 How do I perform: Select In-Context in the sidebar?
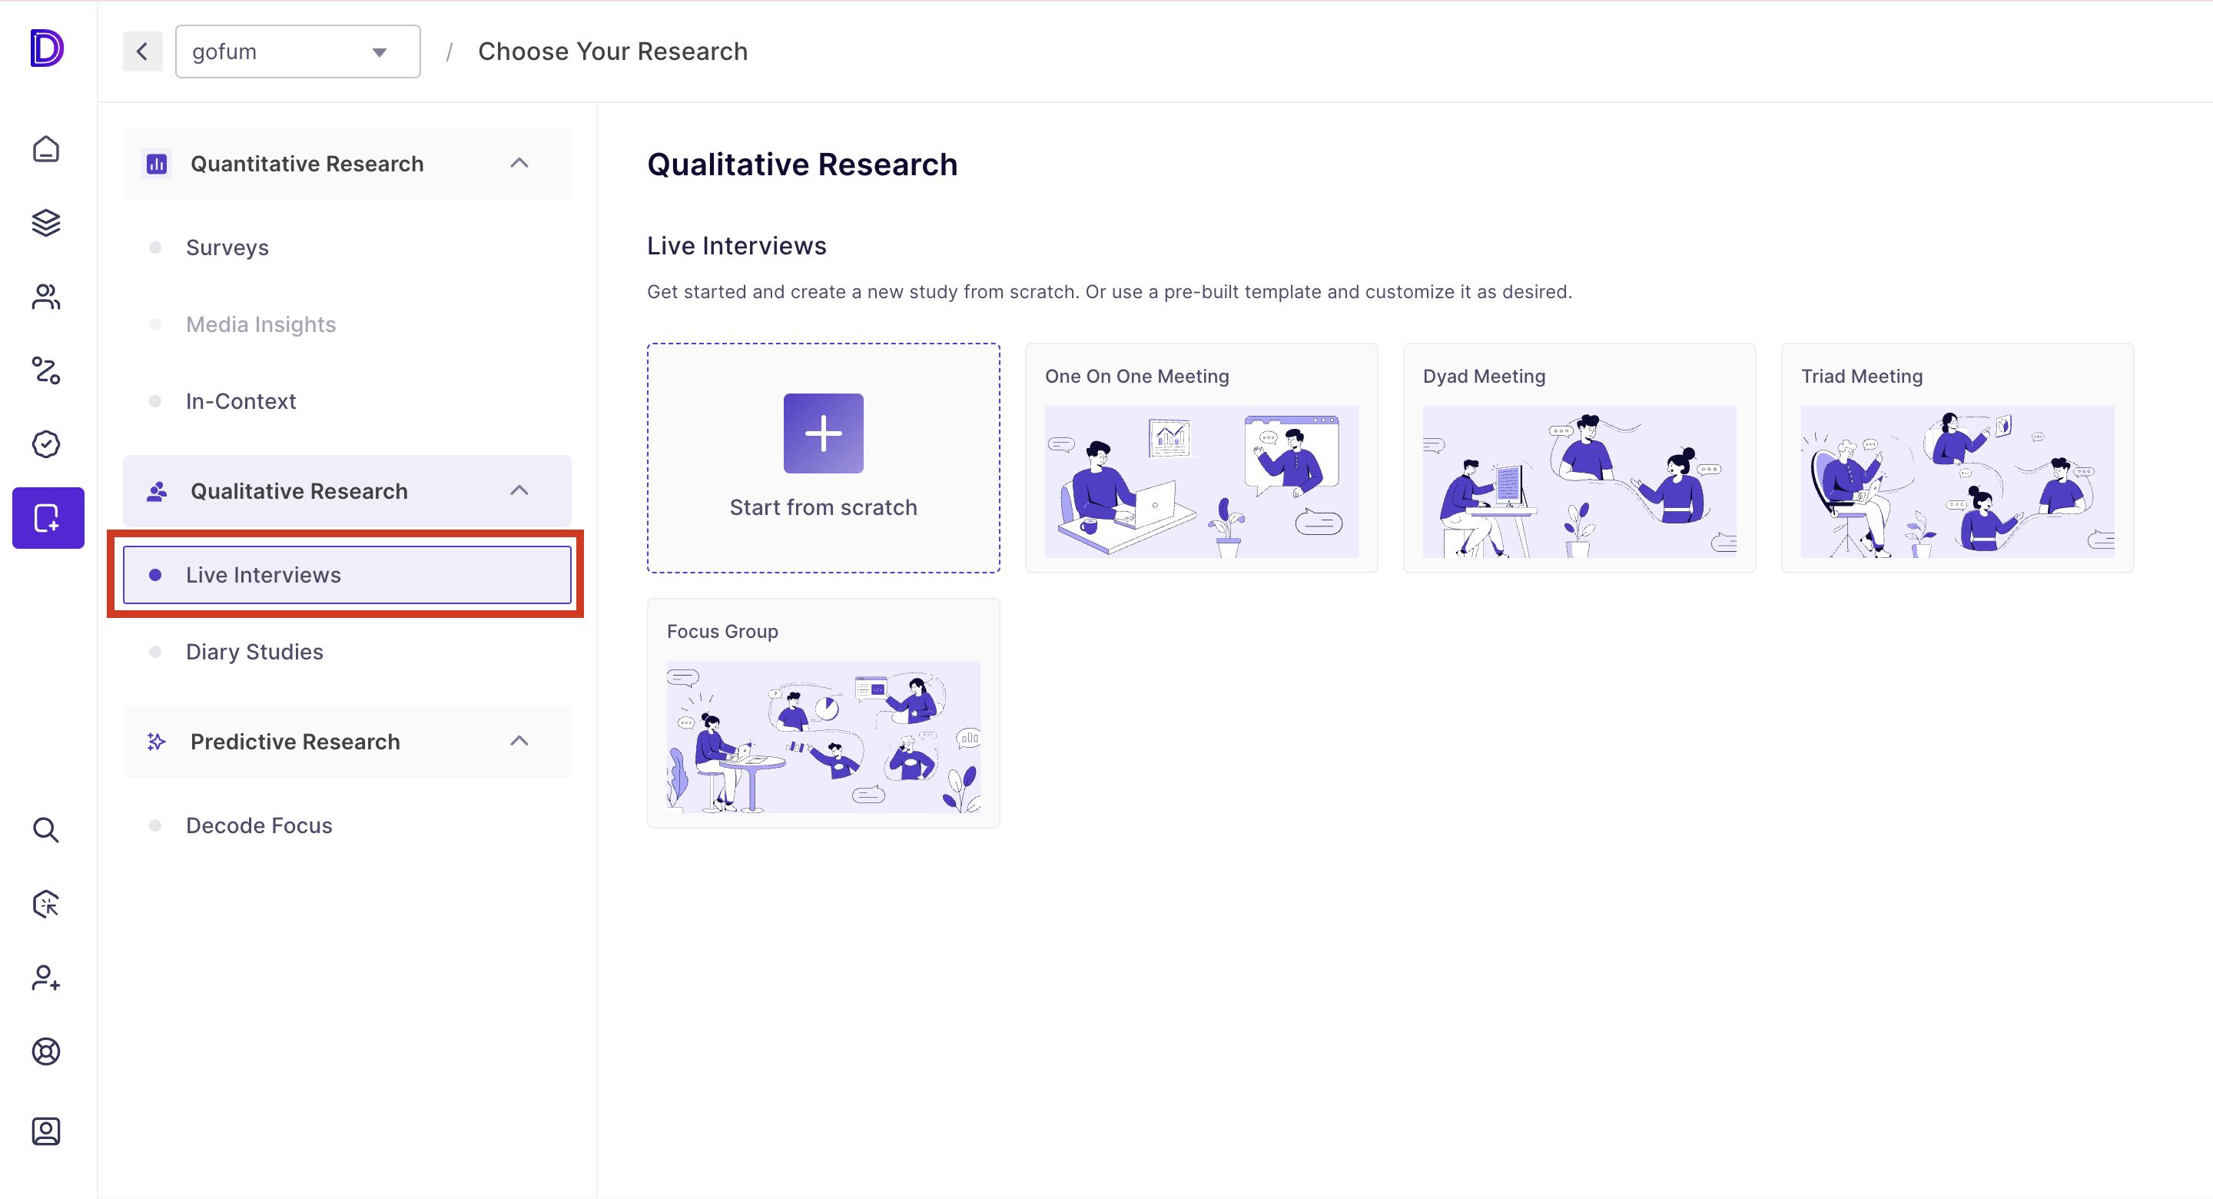click(x=347, y=401)
